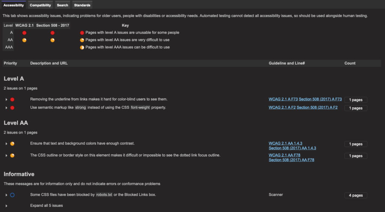Click orange icon beside focus outline issue
Screen dimensions: 385x212
click(12, 155)
